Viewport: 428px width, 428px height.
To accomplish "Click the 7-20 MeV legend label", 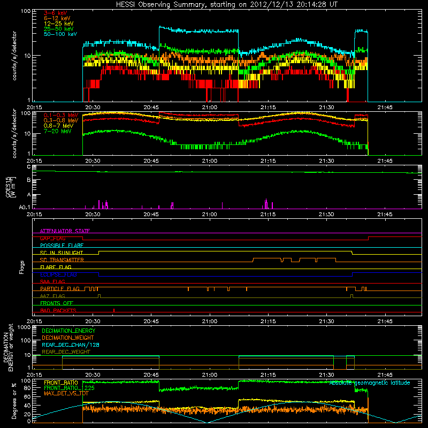I will point(58,131).
